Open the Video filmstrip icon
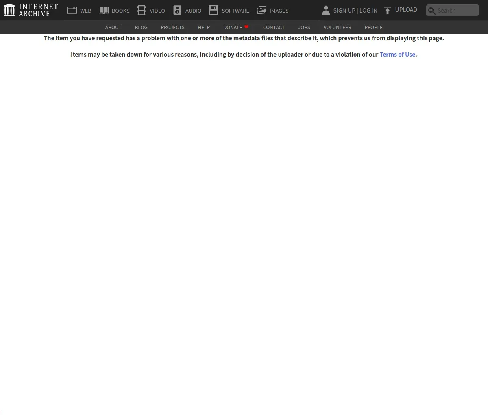 (142, 10)
